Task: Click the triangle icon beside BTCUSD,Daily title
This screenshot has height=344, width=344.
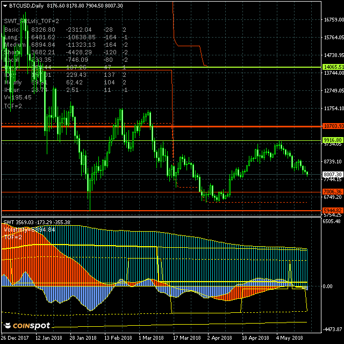Action: (x=5, y=5)
